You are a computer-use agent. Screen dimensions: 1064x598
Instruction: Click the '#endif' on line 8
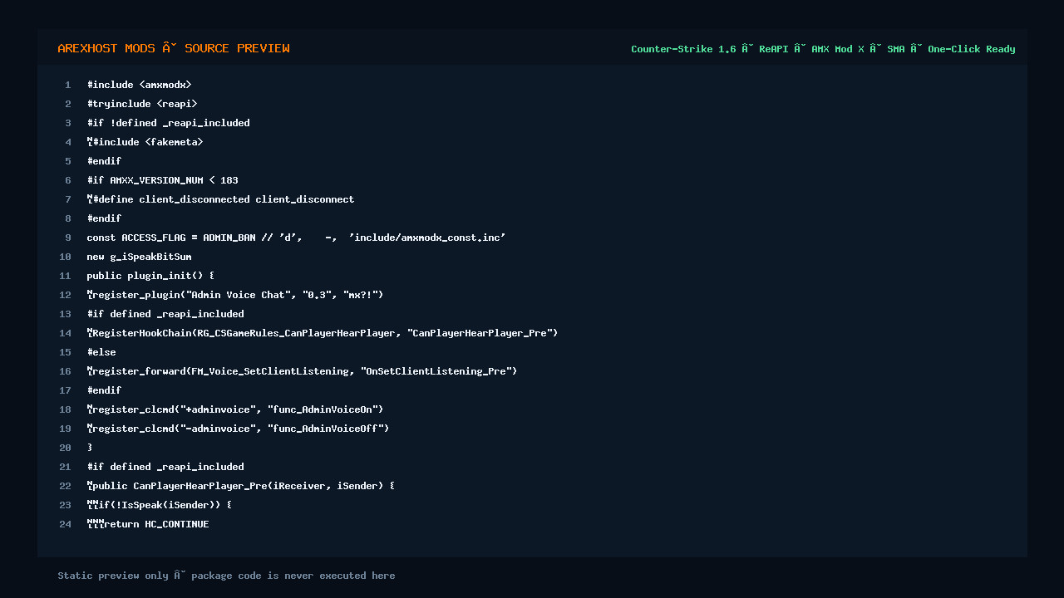tap(104, 218)
